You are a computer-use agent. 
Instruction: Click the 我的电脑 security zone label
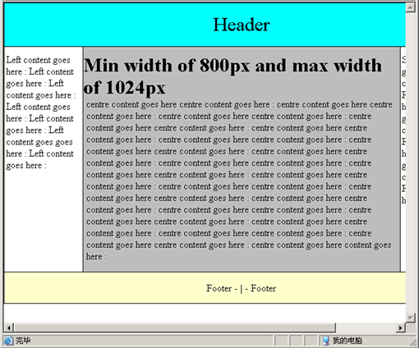coord(347,341)
